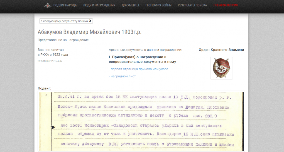Click the chevron arrow for next search result
The width and height of the screenshot is (284, 152).
(x=90, y=21)
